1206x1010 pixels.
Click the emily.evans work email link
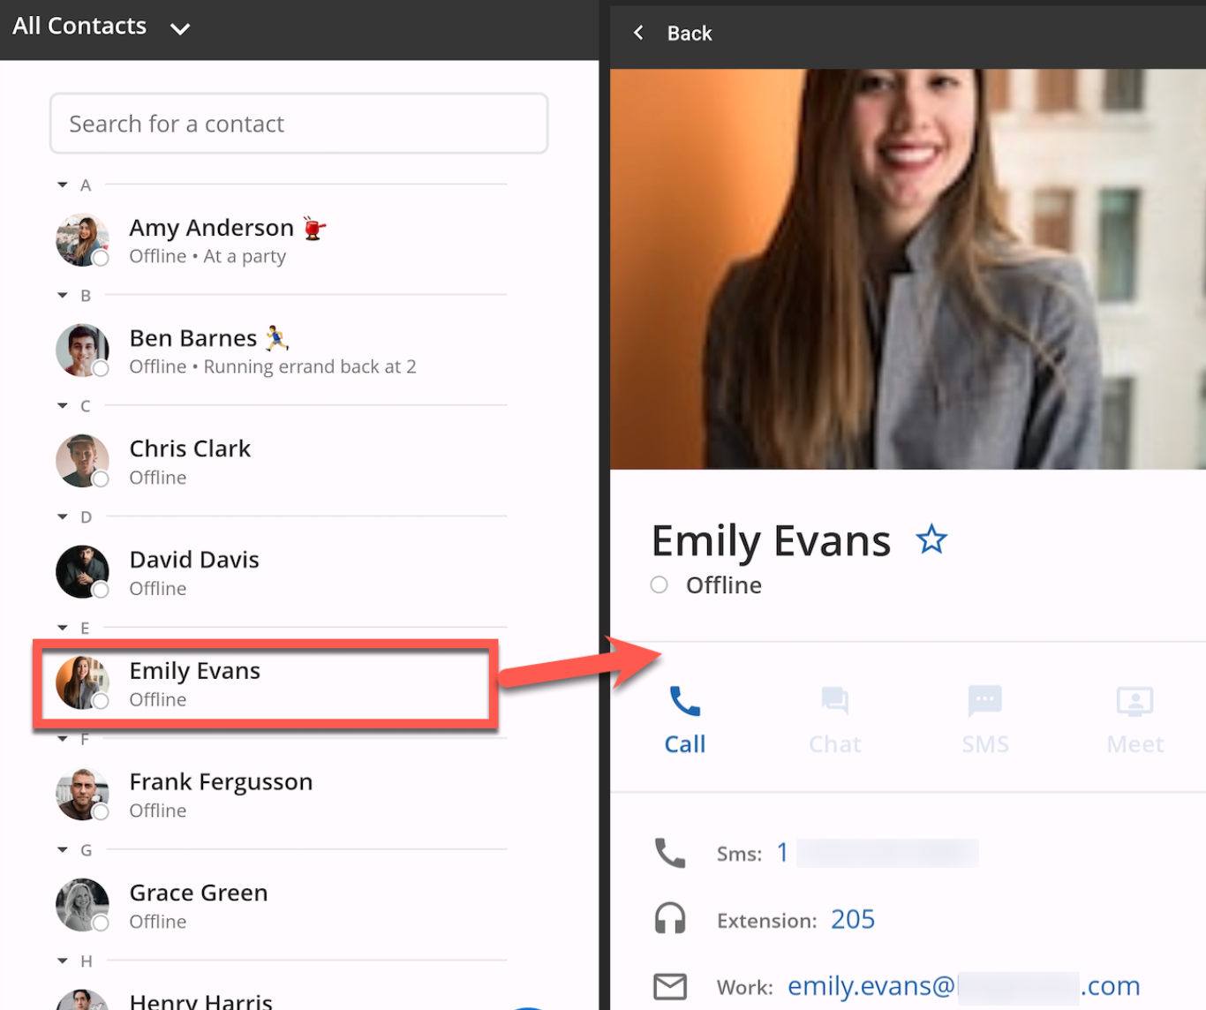click(x=963, y=986)
